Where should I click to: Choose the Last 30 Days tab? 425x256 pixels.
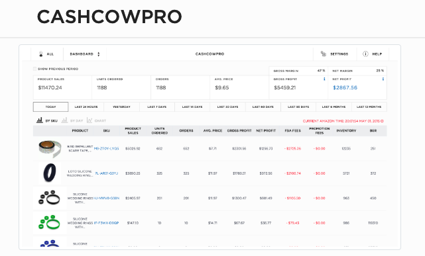(x=227, y=107)
